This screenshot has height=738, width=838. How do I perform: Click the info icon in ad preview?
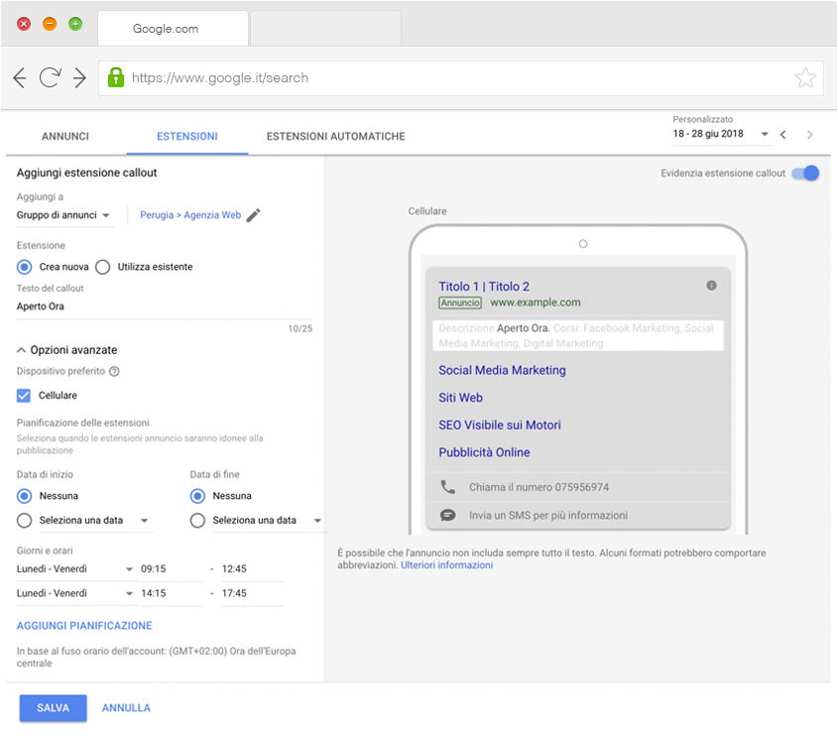711,286
